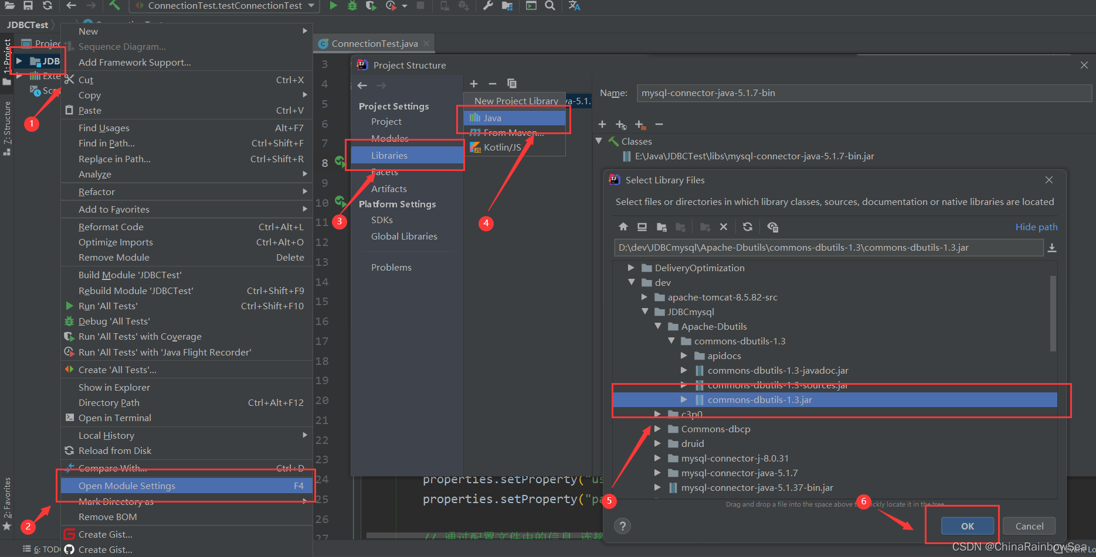Add new library with plus icon
This screenshot has height=557, width=1096.
474,84
